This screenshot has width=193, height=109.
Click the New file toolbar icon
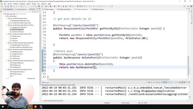(2, 6)
